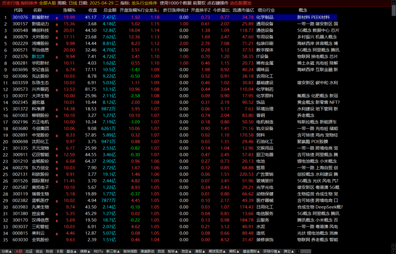The height and width of the screenshot is (254, 396).
Task: Open the 其它 dropdown tab
Action: pyautogui.click(x=289, y=252)
